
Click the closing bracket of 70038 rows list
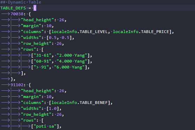(22, 73)
